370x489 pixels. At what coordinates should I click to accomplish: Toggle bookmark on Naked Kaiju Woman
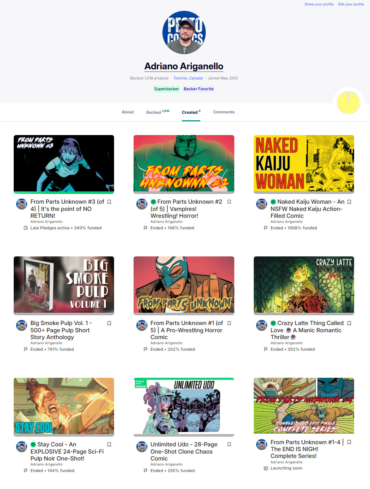click(349, 202)
